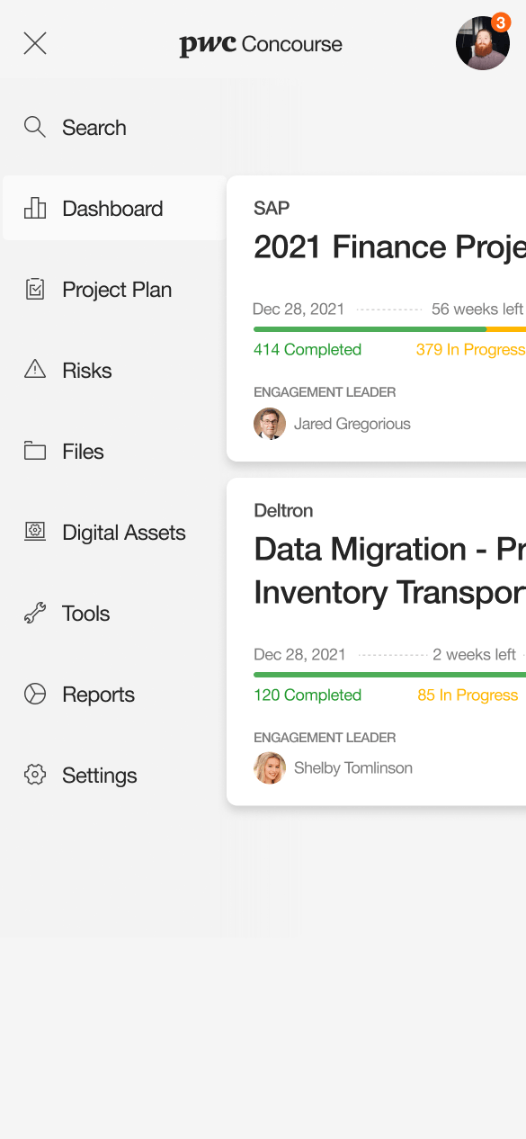Click the Reports pie chart icon
526x1139 pixels.
pyautogui.click(x=35, y=694)
